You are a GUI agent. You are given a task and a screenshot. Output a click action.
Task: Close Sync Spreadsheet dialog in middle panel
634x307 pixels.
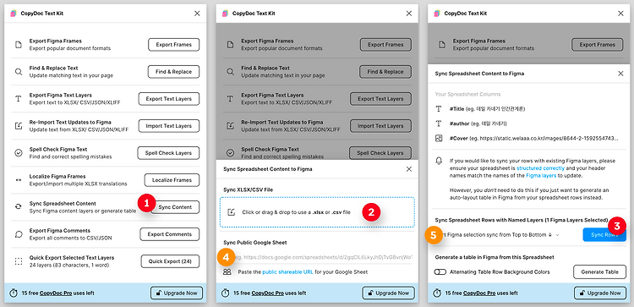point(409,169)
